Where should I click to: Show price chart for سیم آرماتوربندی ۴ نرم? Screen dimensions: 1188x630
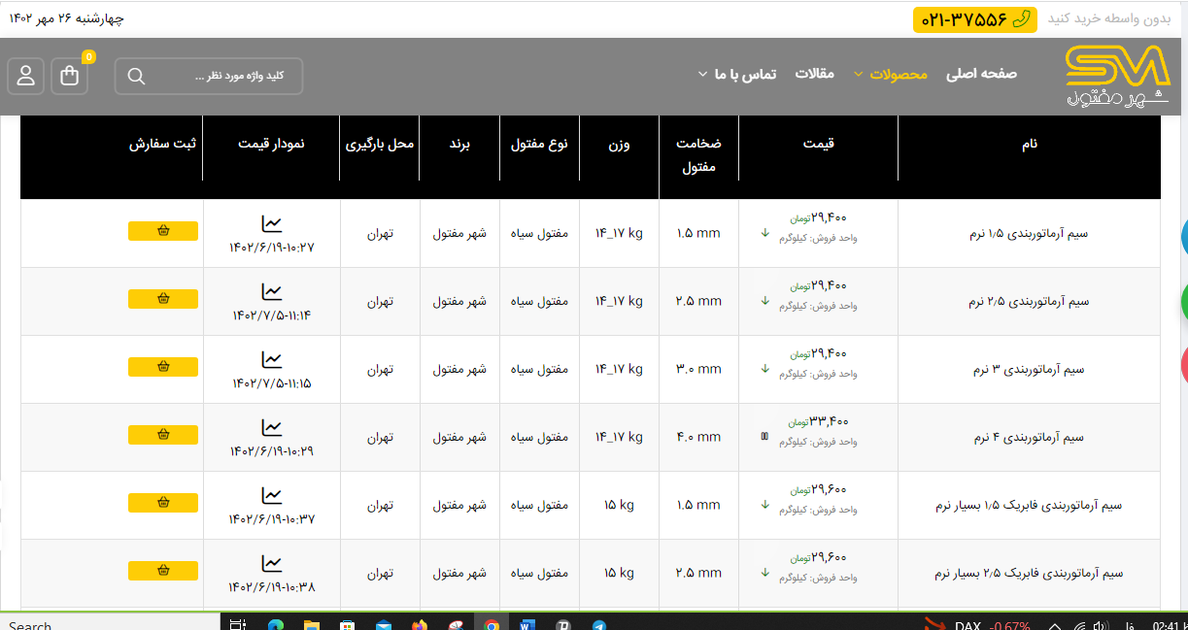272,428
